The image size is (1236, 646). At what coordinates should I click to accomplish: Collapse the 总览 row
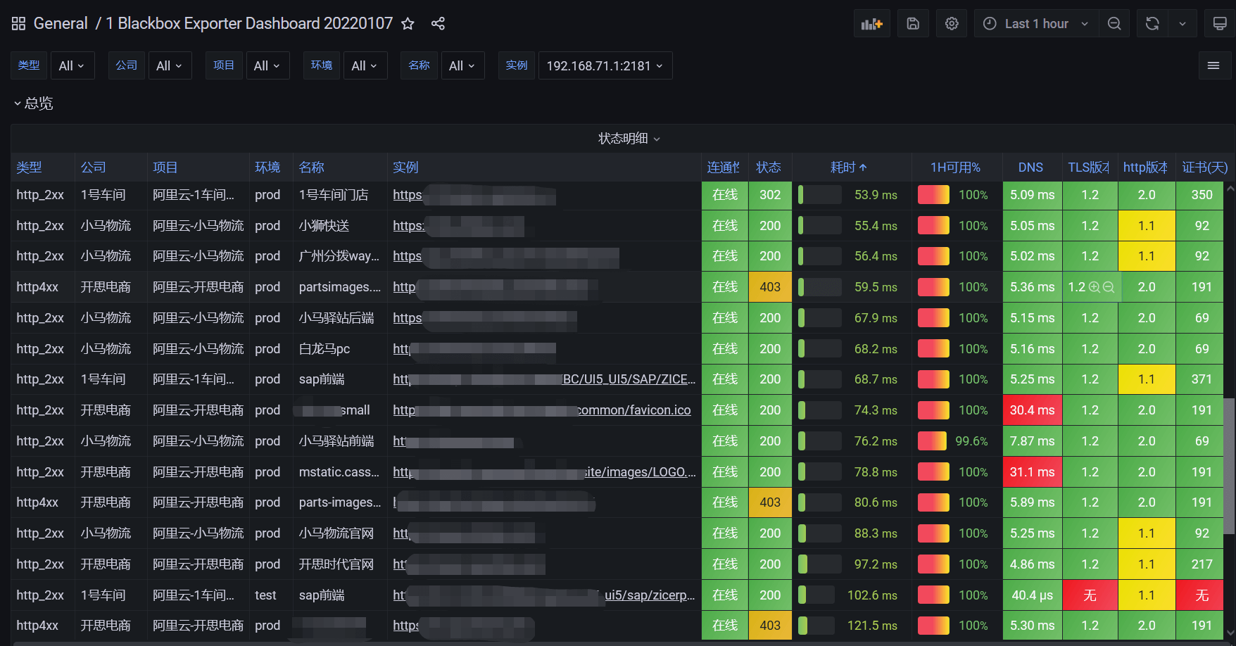(33, 103)
